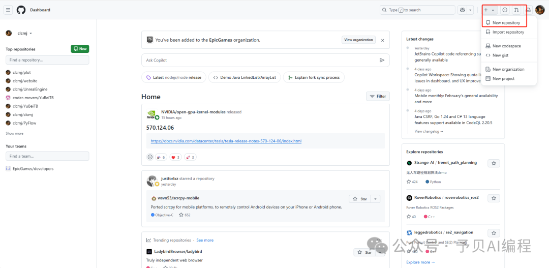The image size is (549, 268).
Task: Open the clcmj account switcher dropdown
Action: click(x=25, y=33)
